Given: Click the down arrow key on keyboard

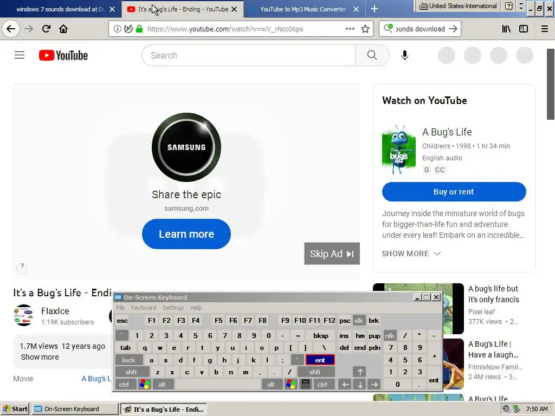Looking at the screenshot, I should click(360, 385).
